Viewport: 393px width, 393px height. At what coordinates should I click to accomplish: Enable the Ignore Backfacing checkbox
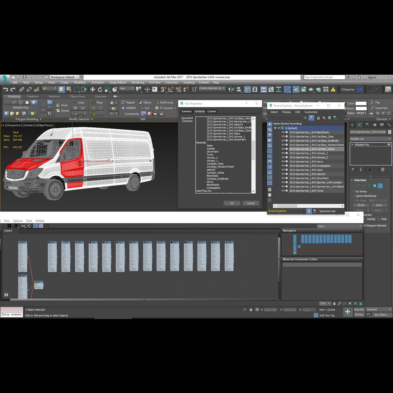[354, 196]
